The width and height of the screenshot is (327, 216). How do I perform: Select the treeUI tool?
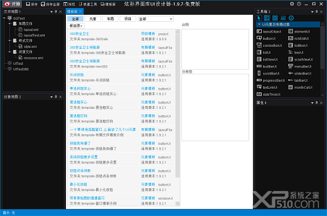point(296,52)
